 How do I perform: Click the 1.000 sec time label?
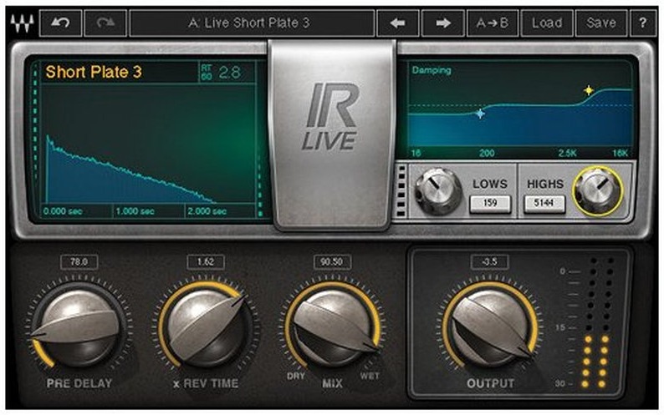pyautogui.click(x=135, y=210)
